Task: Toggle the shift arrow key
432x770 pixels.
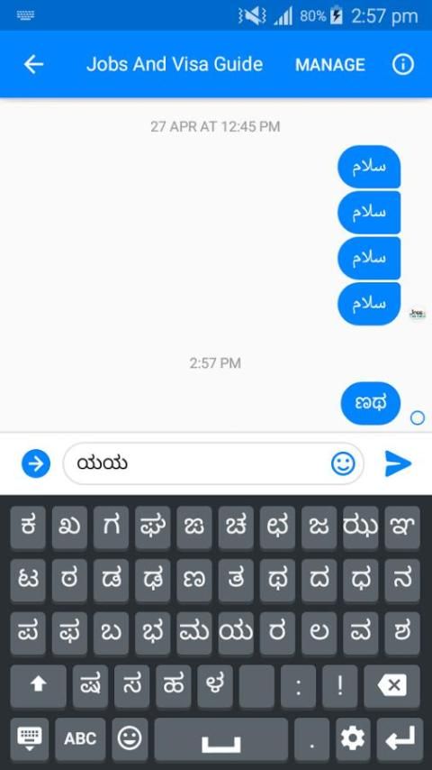Action: (x=38, y=685)
